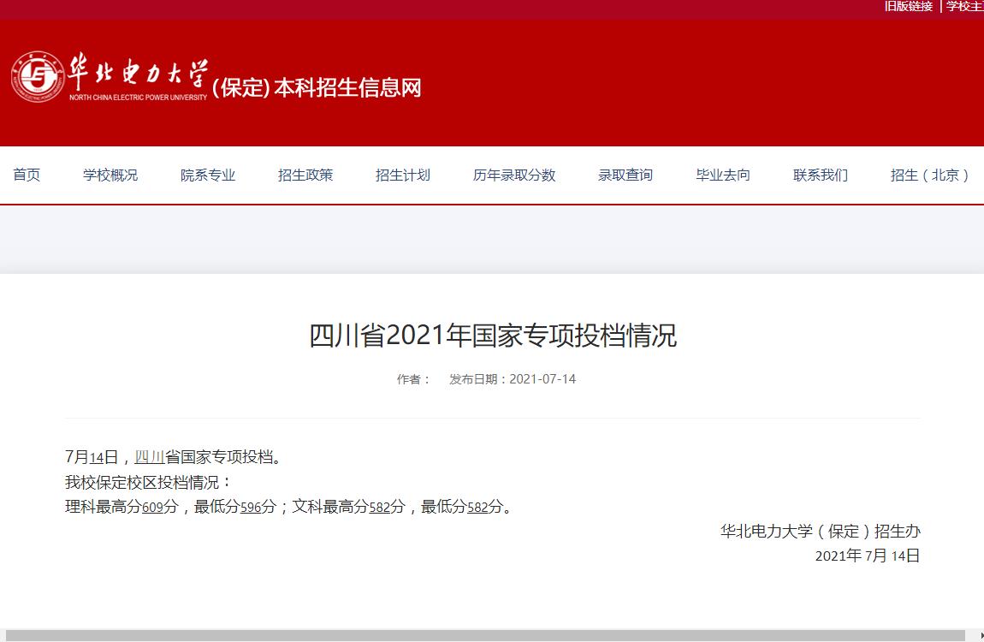Select 院系专业 in the navigation
The width and height of the screenshot is (984, 642).
(208, 175)
